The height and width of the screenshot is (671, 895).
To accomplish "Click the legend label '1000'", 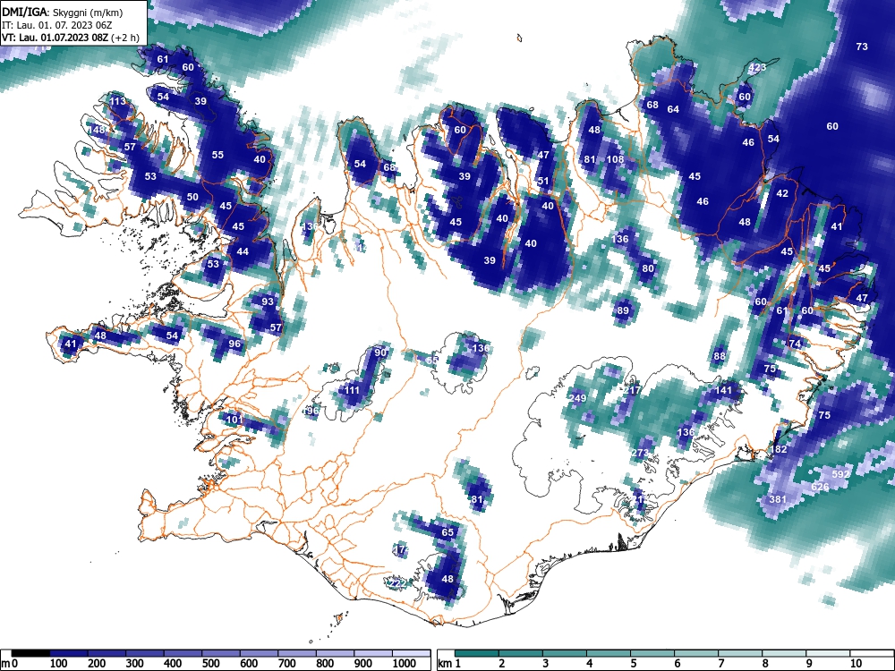I will (404, 663).
